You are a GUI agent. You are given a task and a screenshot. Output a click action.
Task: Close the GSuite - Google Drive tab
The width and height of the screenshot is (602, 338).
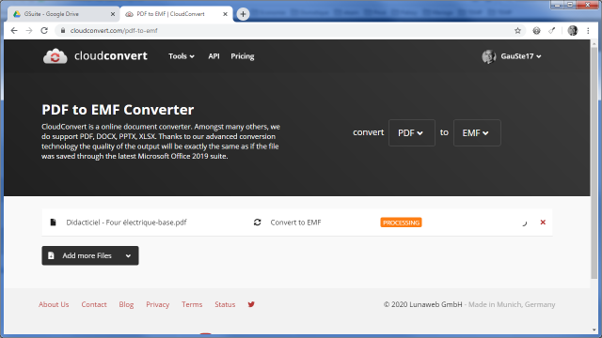pos(113,14)
